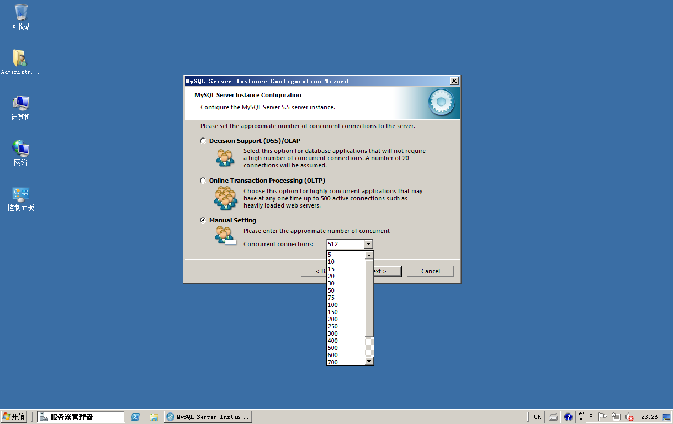Choose 50 from connections list
673x424 pixels.
point(346,290)
